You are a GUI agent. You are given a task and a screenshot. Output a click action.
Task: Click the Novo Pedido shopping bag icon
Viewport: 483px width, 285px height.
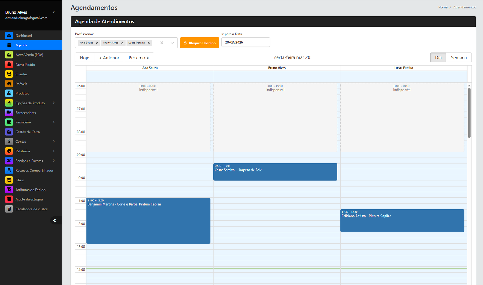[x=9, y=65]
